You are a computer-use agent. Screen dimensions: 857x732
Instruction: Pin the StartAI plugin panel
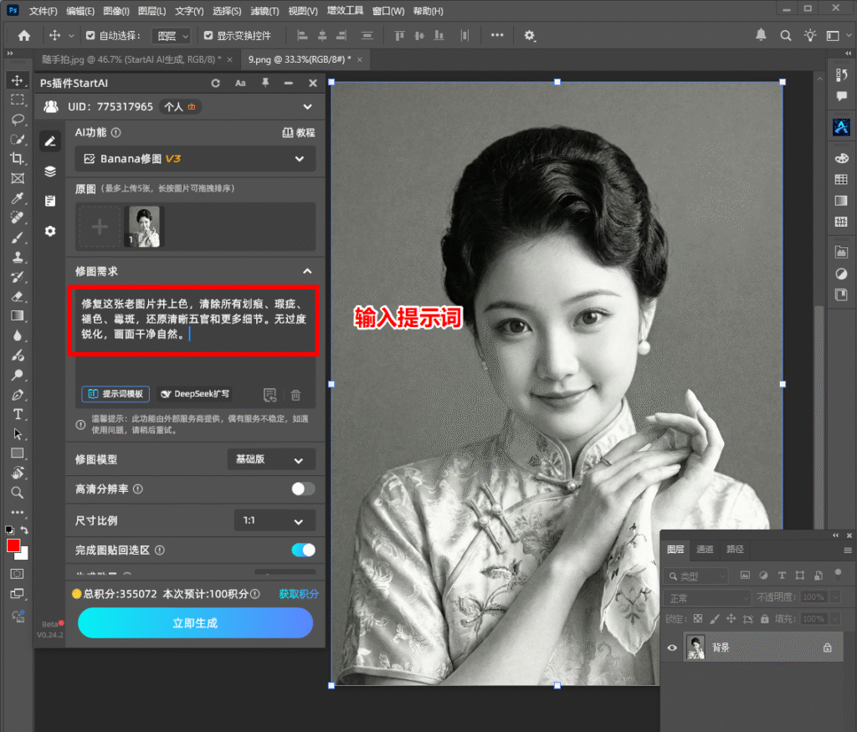pyautogui.click(x=265, y=83)
